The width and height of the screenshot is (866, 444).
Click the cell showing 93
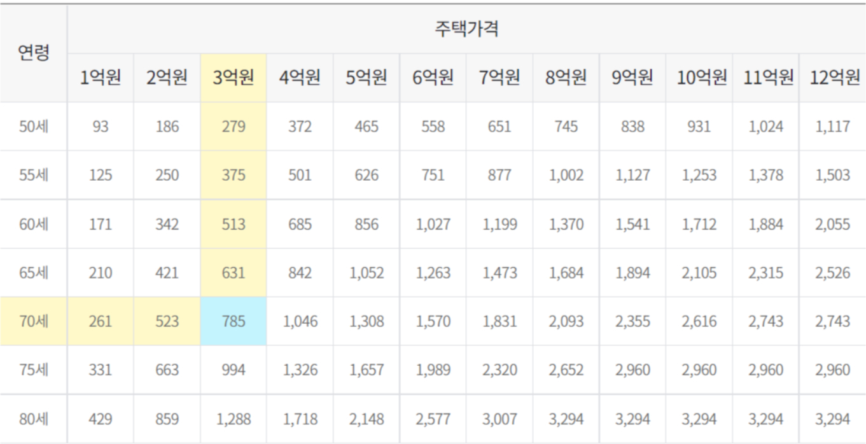101,127
